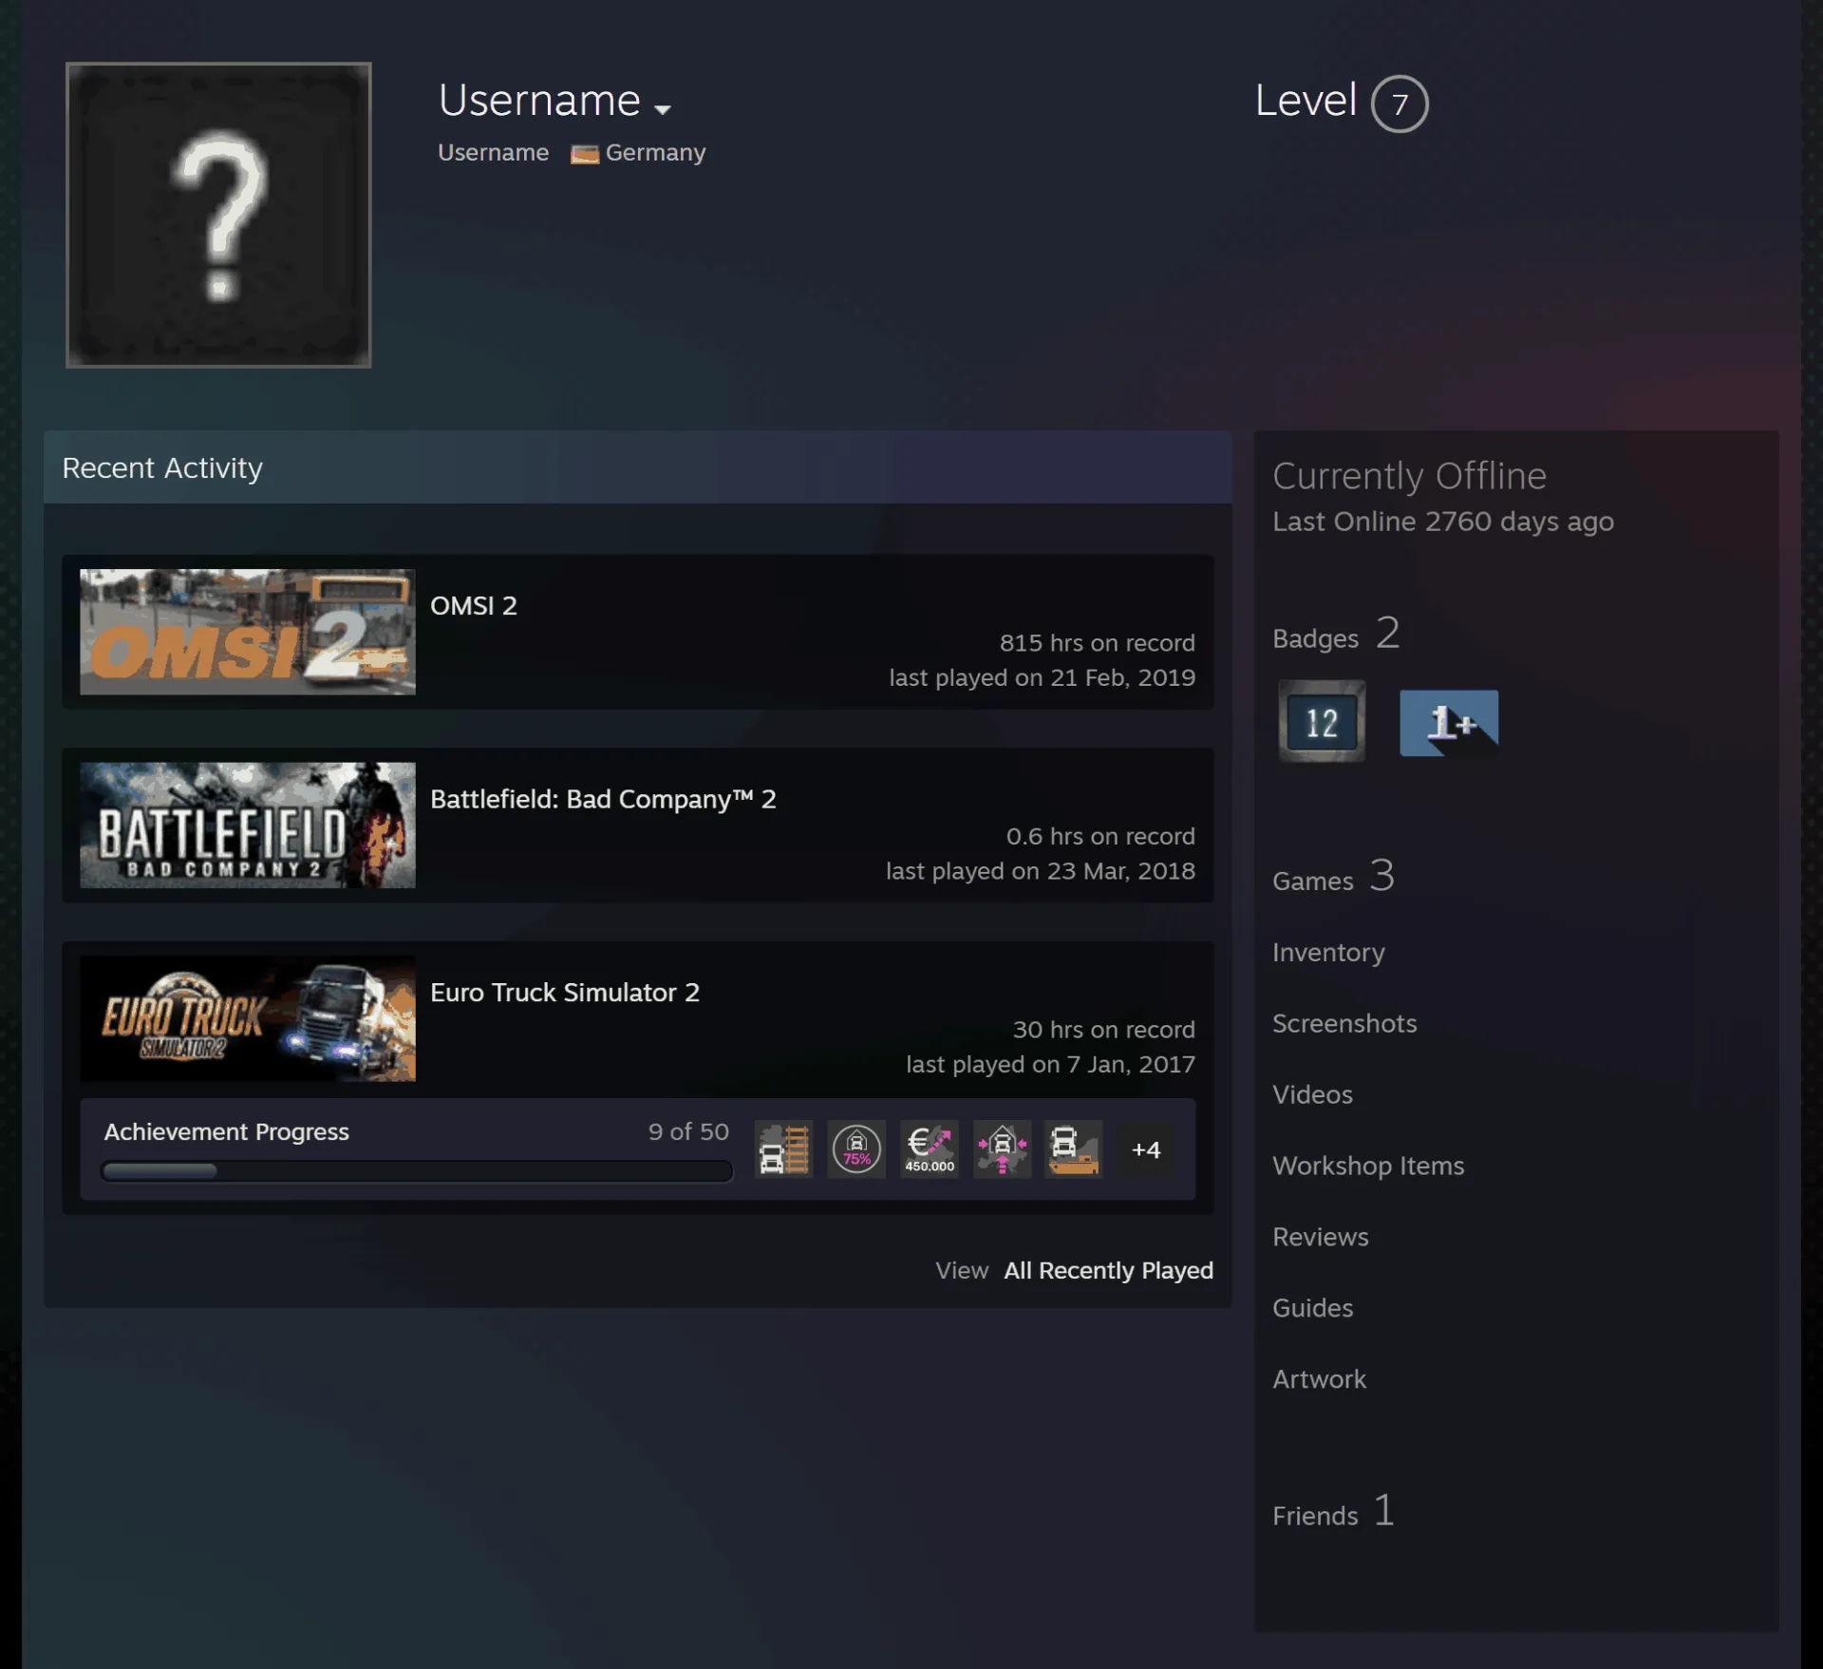Image resolution: width=1823 pixels, height=1669 pixels.
Task: Click the Level label text
Action: click(x=1306, y=100)
